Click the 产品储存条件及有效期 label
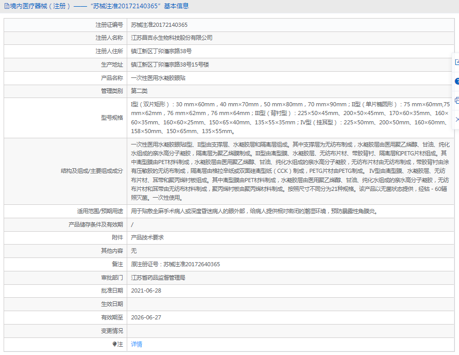Viewport: 459px width, 355px height. pos(96,224)
